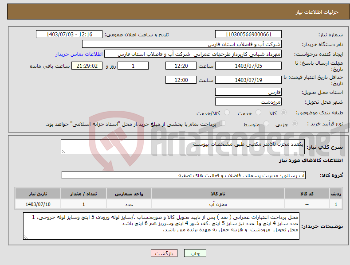The image size is (350, 265).
Task: Click the remaining time field 21:29:02
Action: point(87,66)
